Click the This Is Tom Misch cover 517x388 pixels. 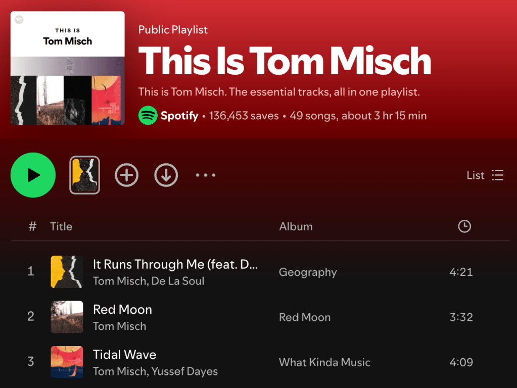(x=68, y=68)
